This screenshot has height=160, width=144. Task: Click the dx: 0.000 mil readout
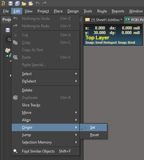pos(125,28)
